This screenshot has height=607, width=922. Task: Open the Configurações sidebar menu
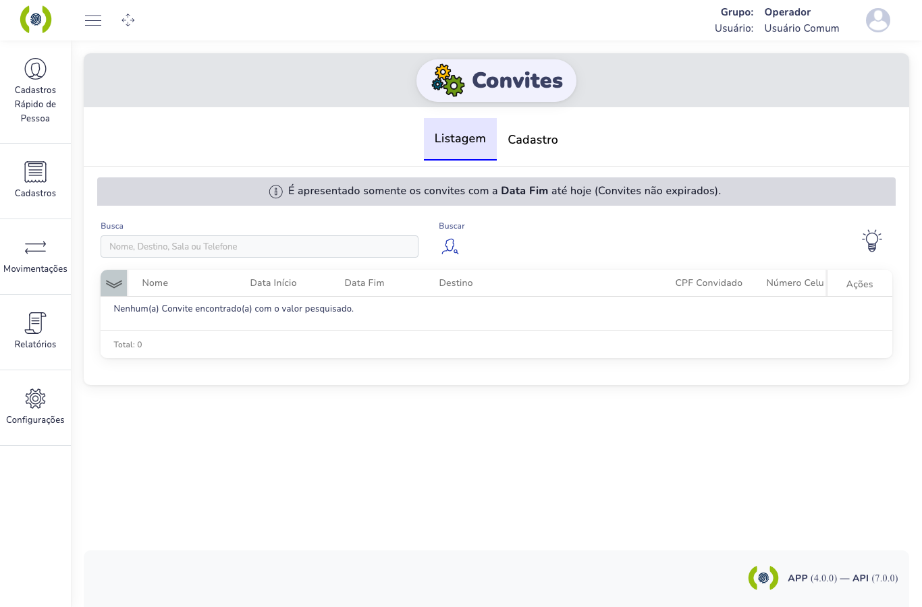35,407
